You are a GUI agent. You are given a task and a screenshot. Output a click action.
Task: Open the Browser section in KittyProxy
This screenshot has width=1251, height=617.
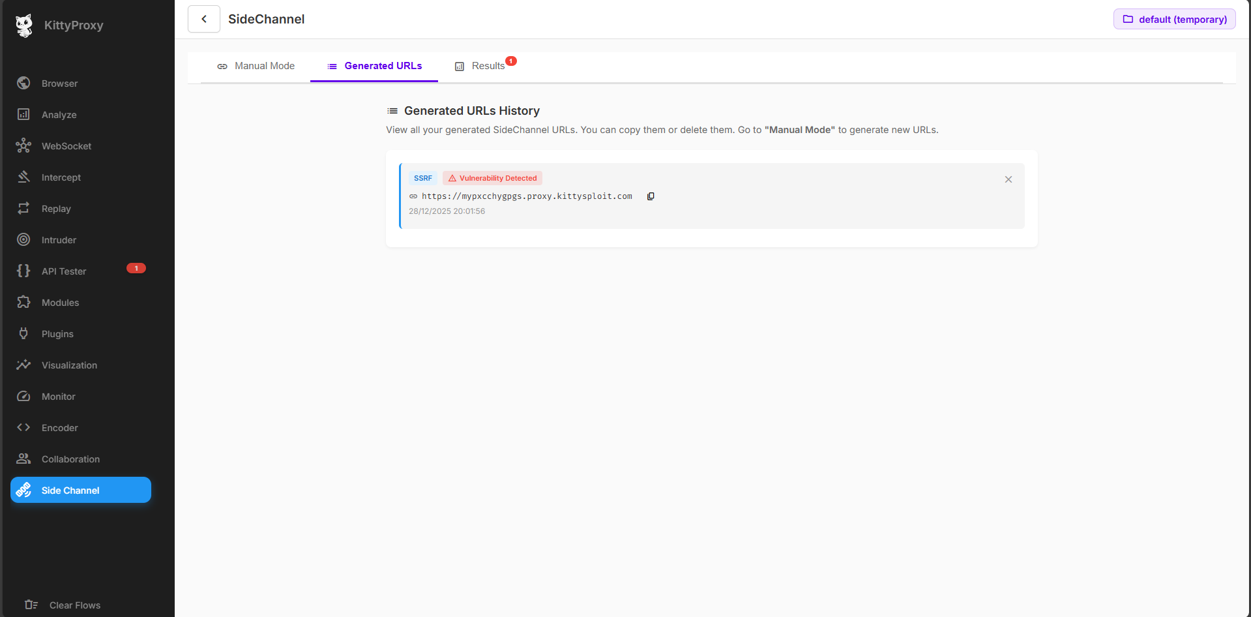(x=59, y=83)
